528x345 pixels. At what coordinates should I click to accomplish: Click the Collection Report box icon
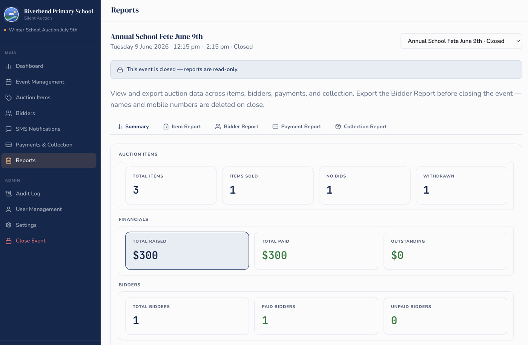(338, 127)
